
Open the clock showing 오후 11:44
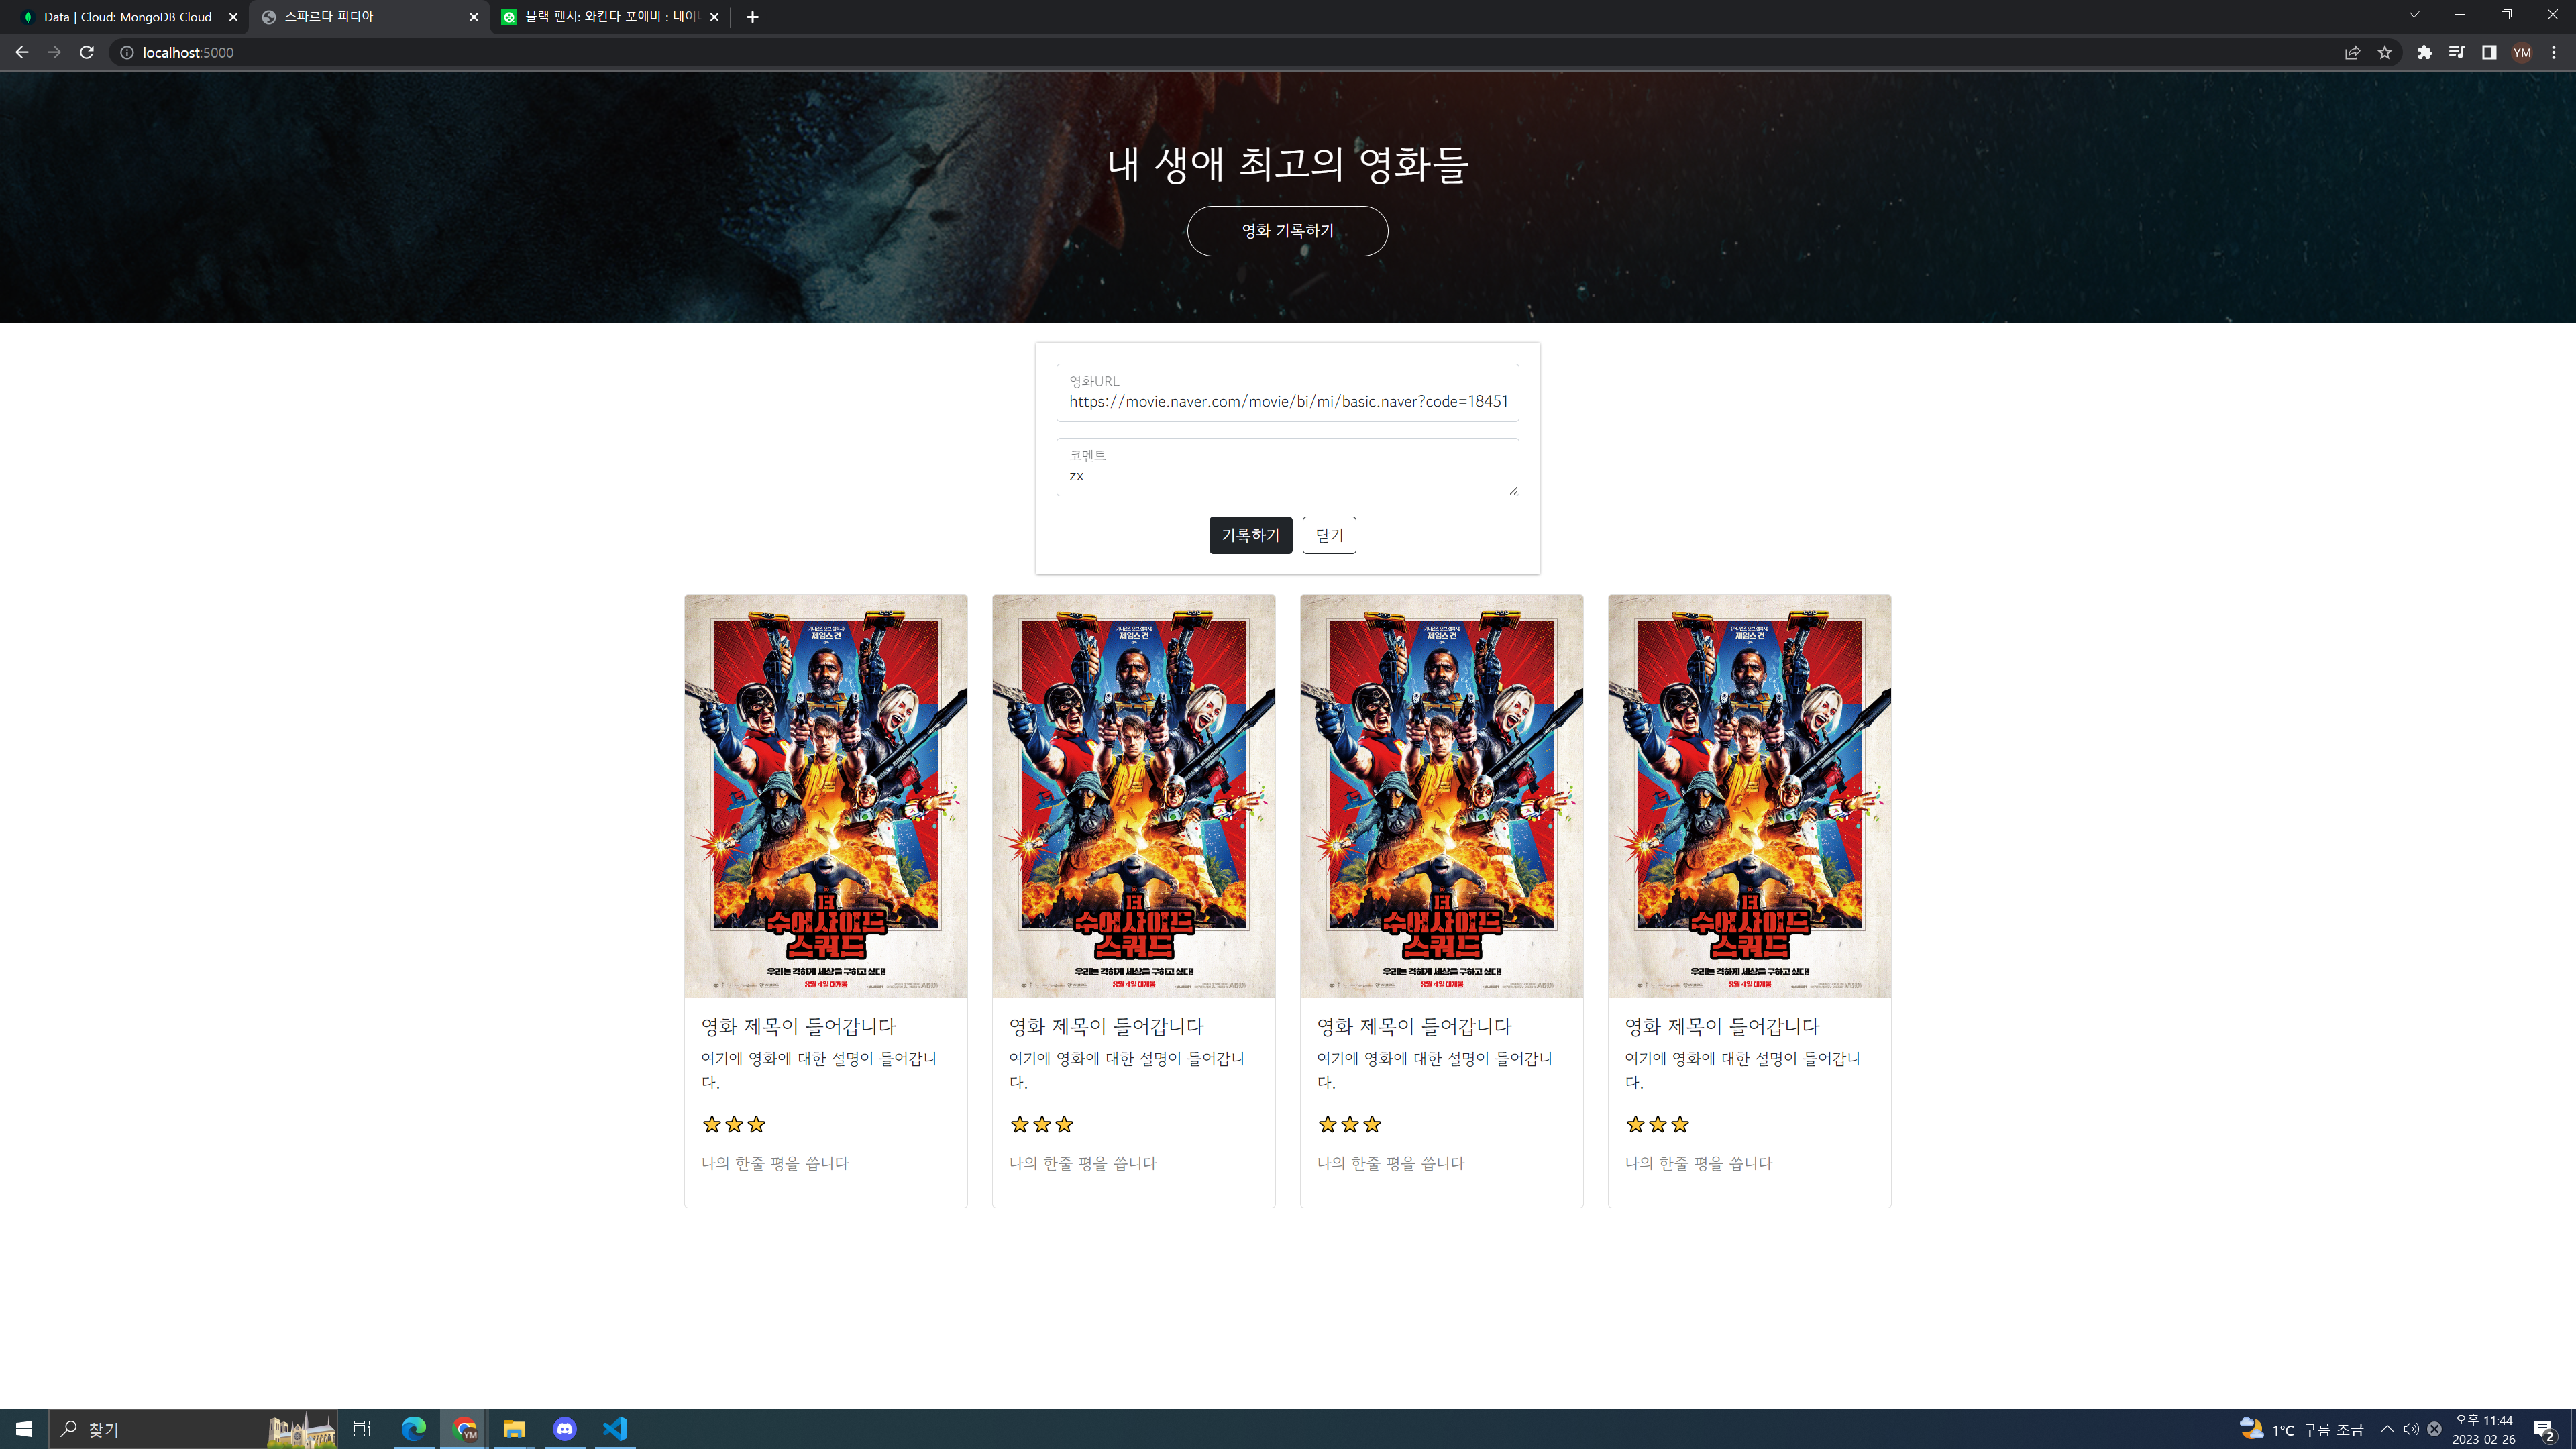pos(2484,1429)
